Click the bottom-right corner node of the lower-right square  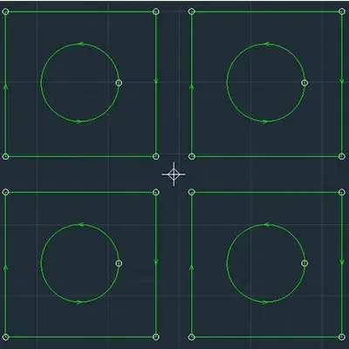pos(342,337)
